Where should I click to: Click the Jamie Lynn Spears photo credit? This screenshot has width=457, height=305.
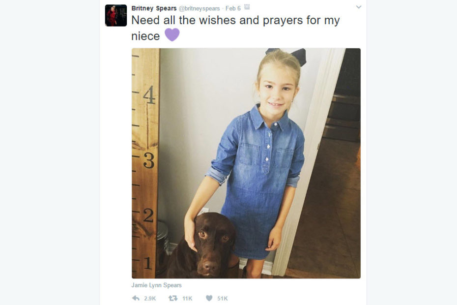click(157, 285)
